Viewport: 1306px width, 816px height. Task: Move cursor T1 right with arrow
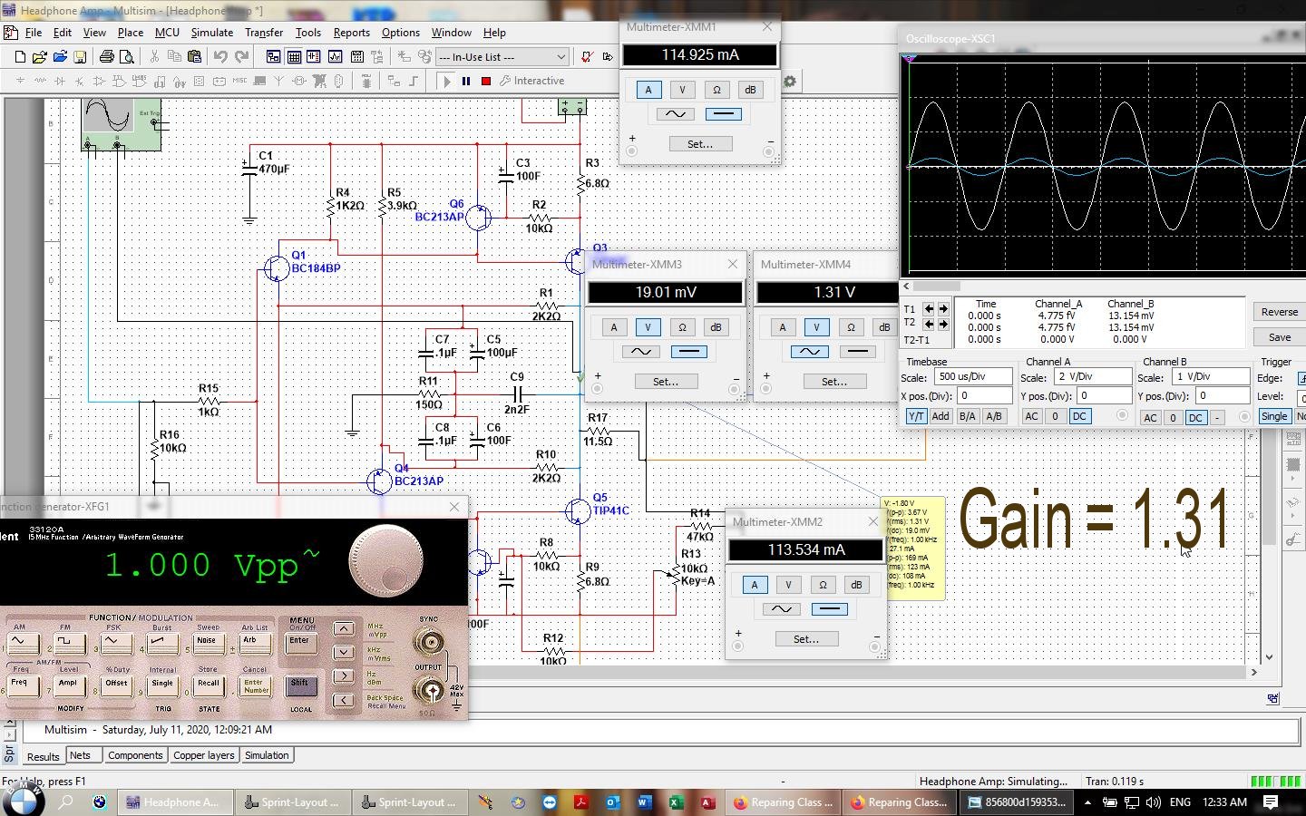(943, 309)
